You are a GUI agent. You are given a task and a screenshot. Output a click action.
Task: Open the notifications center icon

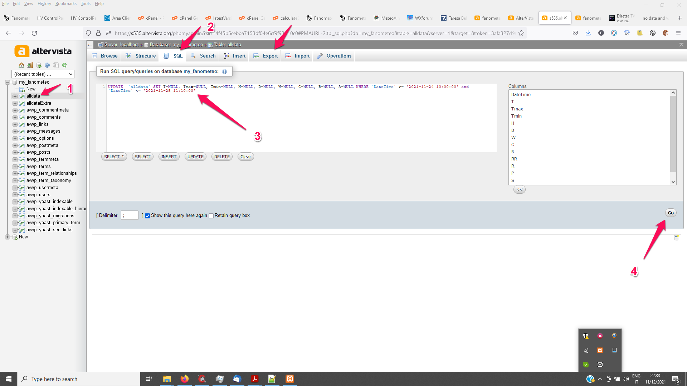click(676, 379)
